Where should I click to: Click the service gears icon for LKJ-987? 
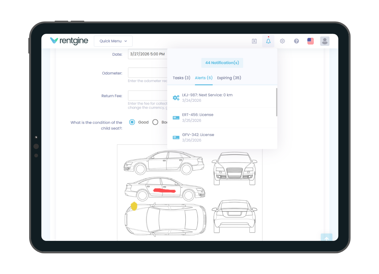click(x=176, y=98)
